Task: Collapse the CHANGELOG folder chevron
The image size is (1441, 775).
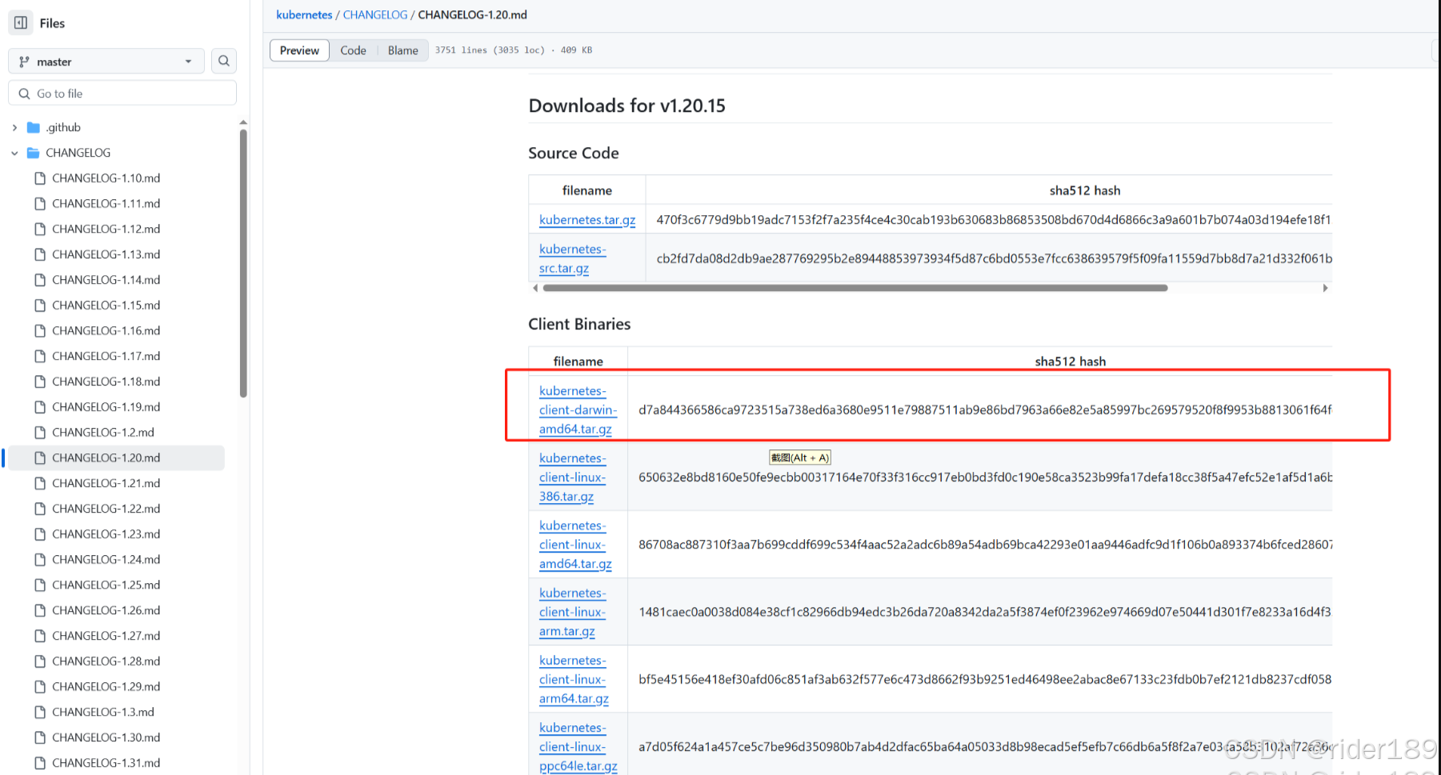Action: click(x=14, y=153)
